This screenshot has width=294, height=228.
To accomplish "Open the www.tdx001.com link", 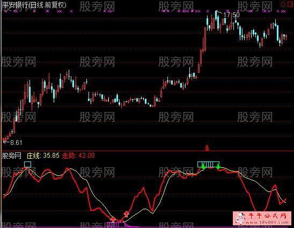I will pos(267,223).
